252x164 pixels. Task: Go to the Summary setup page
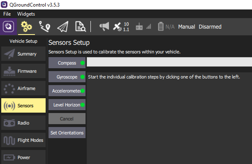[23, 54]
